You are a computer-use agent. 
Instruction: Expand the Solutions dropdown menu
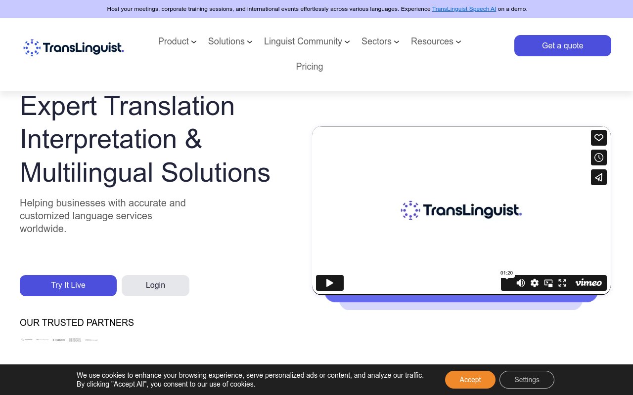pos(230,41)
